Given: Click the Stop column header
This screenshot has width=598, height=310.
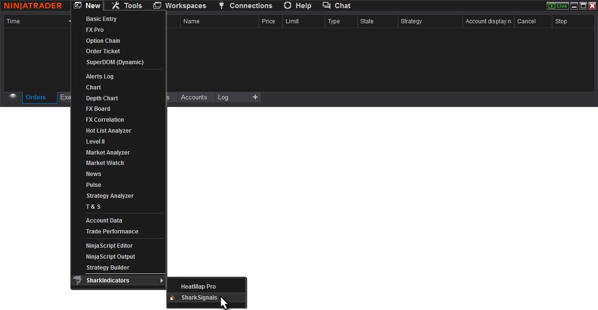Looking at the screenshot, I should [573, 21].
